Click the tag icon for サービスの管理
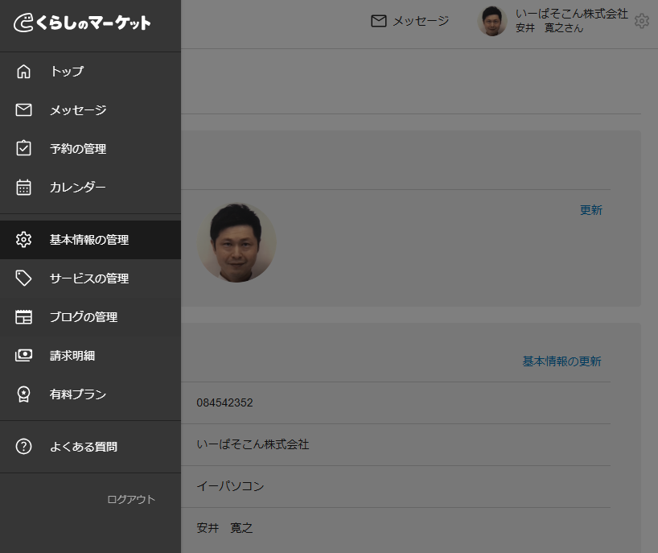 pos(24,279)
